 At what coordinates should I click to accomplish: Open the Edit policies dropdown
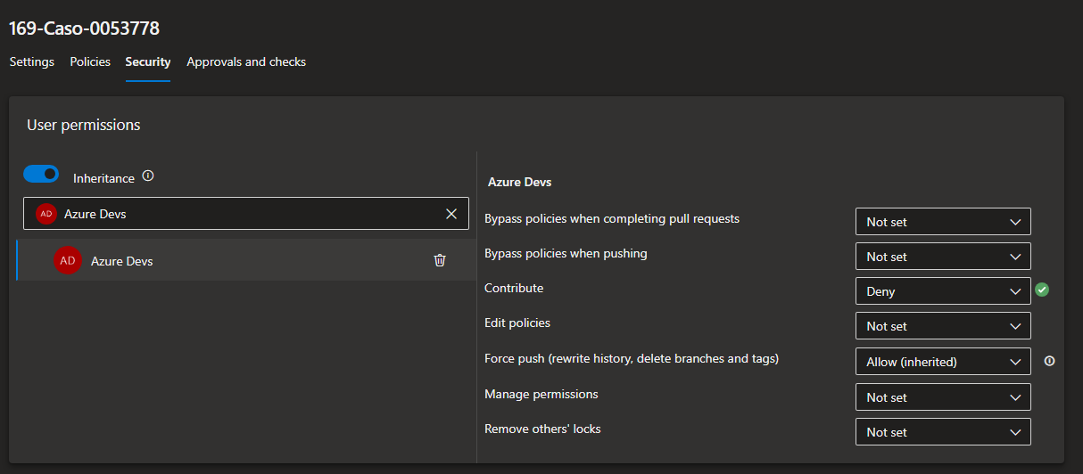click(942, 326)
